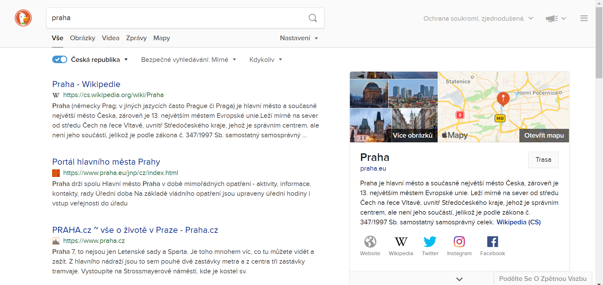Open Praha - Wikipedie result
Viewport: 603px width, 285px height.
86,84
